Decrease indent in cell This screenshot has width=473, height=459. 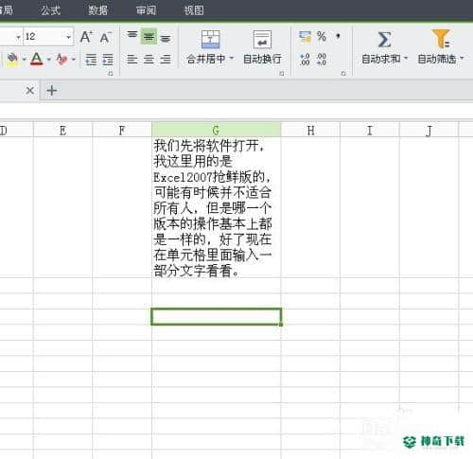91,59
